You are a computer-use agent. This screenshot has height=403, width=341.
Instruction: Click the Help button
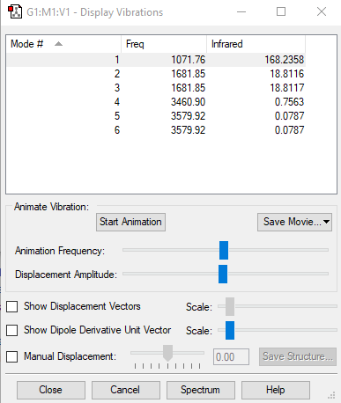tap(276, 390)
